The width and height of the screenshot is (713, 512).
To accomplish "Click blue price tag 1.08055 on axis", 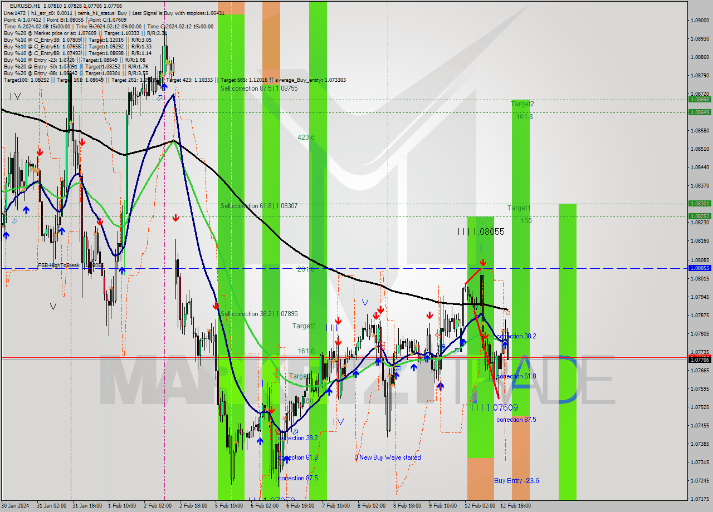I will point(699,268).
